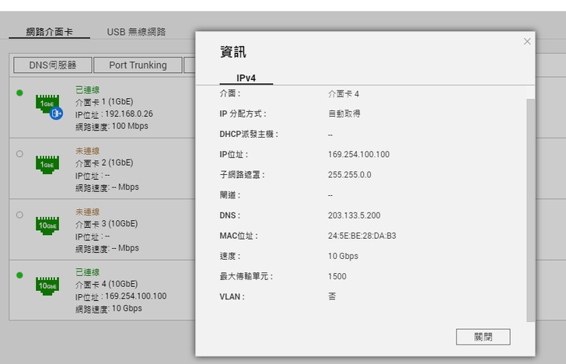The height and width of the screenshot is (364, 566).
Task: Click the Port Trunking button
Action: tap(138, 65)
